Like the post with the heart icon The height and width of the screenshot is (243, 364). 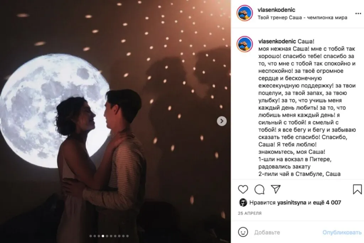tap(243, 190)
